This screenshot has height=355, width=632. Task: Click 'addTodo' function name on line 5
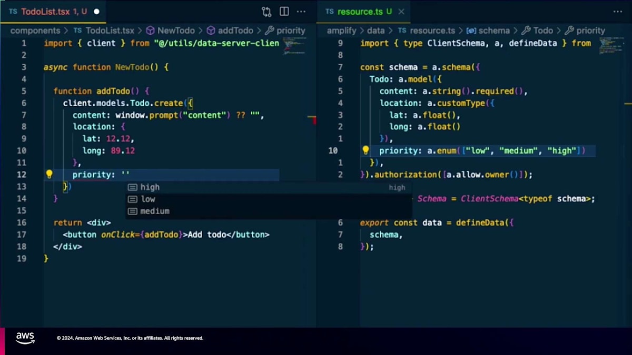tap(113, 91)
